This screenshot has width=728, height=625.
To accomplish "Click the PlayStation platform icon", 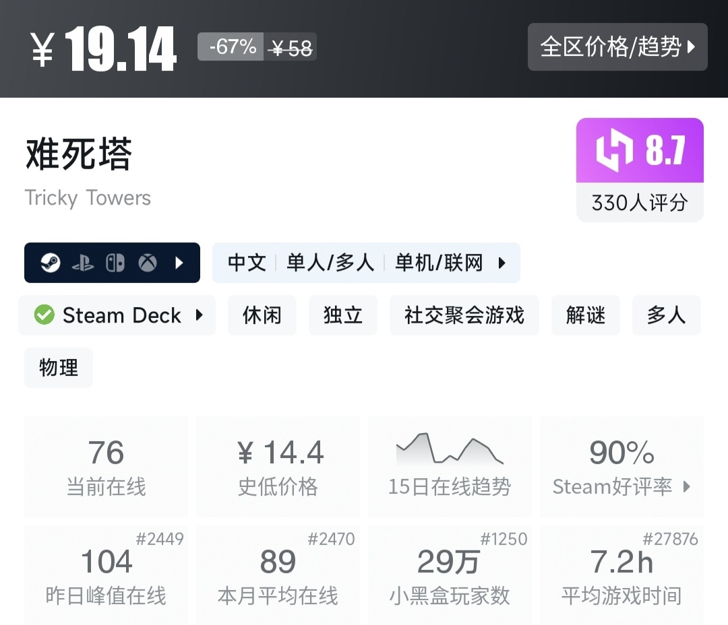I will click(83, 263).
